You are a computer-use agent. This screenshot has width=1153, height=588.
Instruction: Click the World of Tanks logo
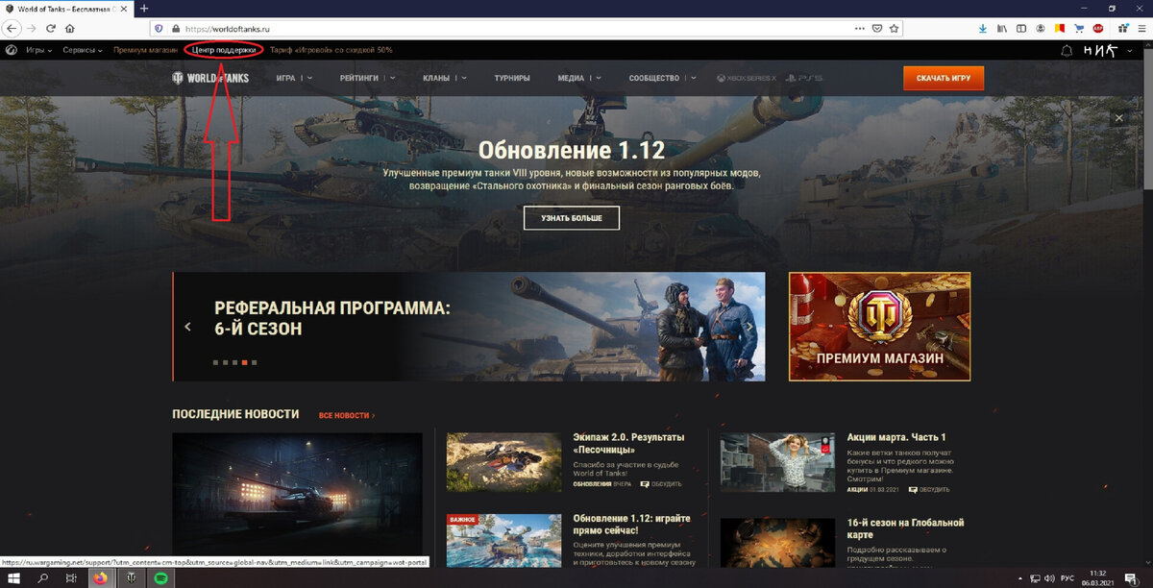210,78
